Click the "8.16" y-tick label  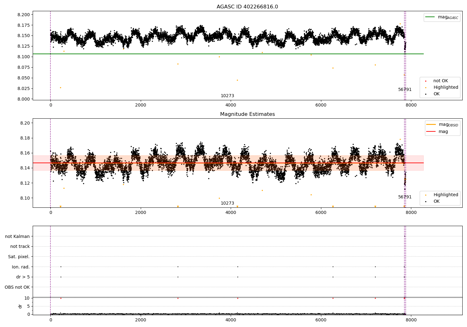[x=25, y=153]
